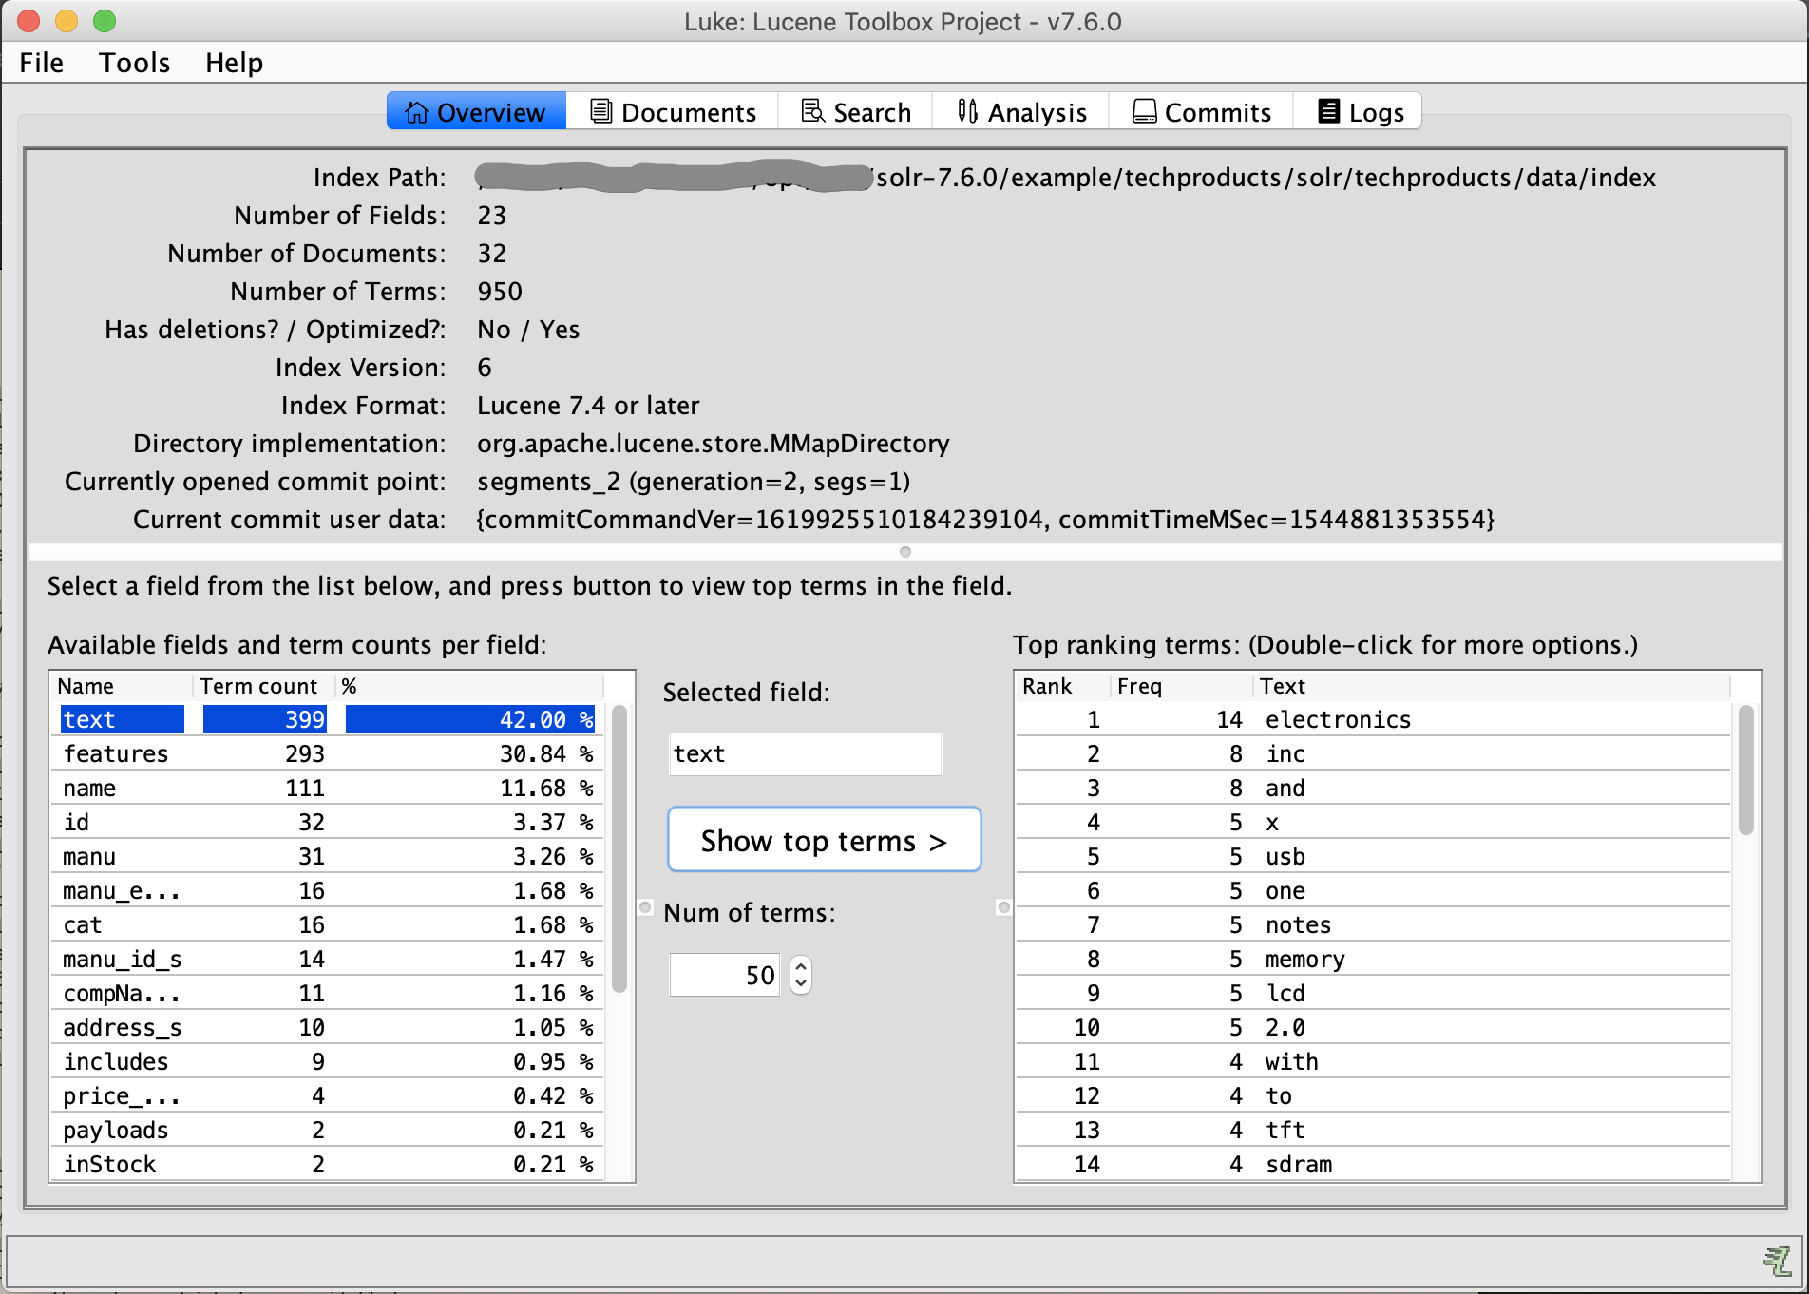Viewport: 1809px width, 1294px height.
Task: Open the Help menu
Action: pyautogui.click(x=235, y=63)
